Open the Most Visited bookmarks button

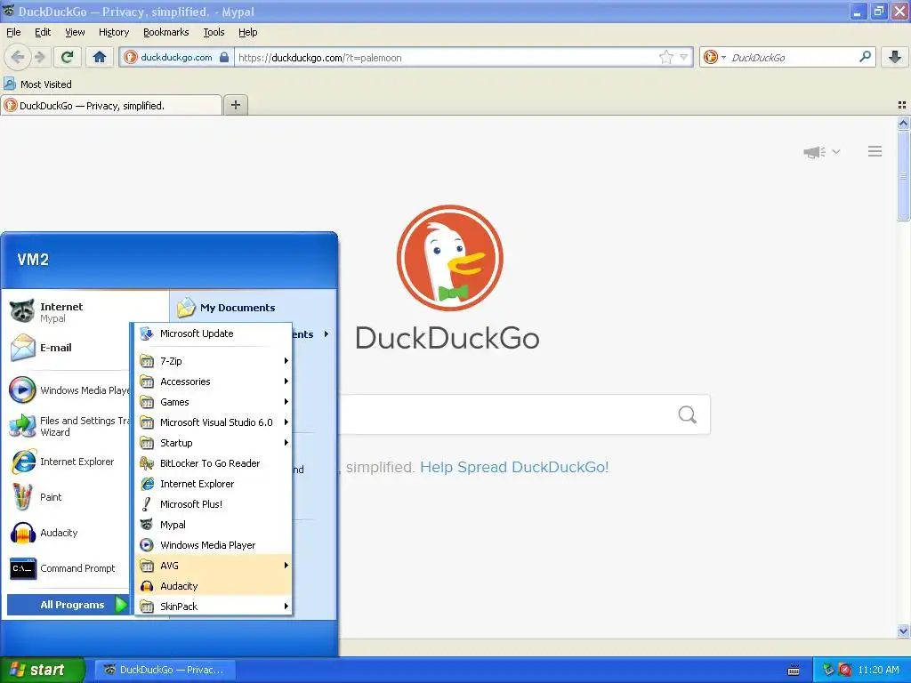pos(38,84)
